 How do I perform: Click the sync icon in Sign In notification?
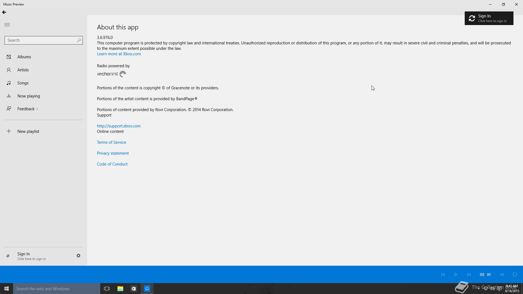(x=472, y=18)
